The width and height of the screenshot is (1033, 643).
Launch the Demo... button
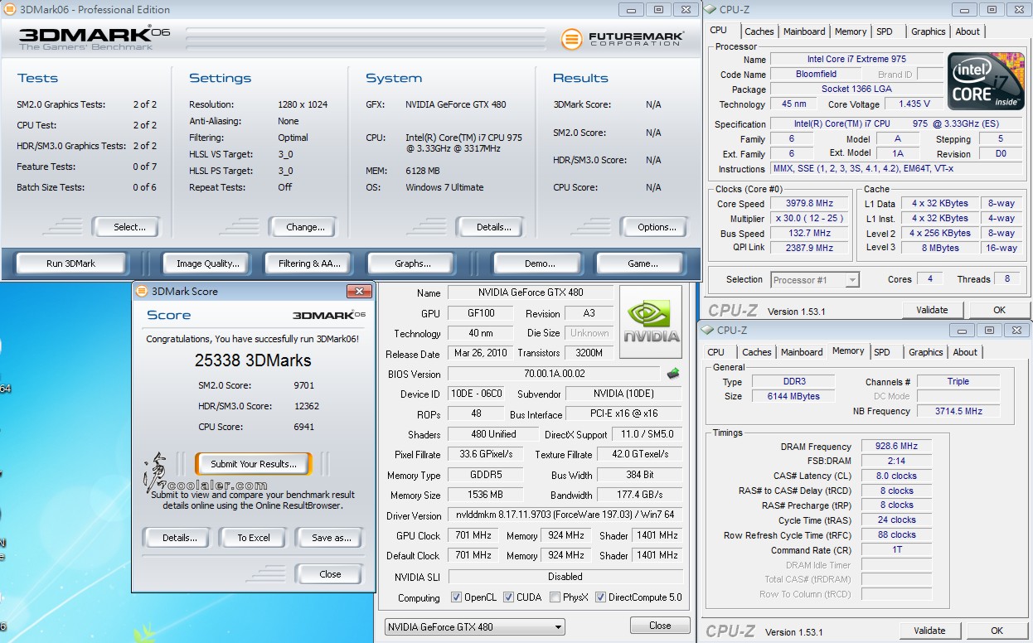point(540,263)
